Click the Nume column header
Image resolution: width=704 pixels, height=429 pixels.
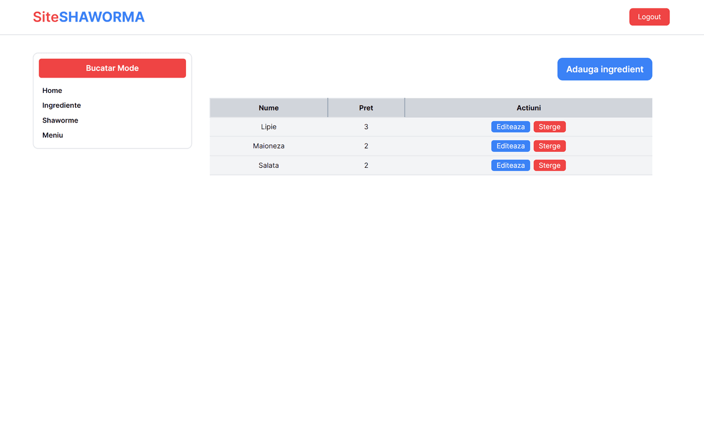tap(269, 108)
